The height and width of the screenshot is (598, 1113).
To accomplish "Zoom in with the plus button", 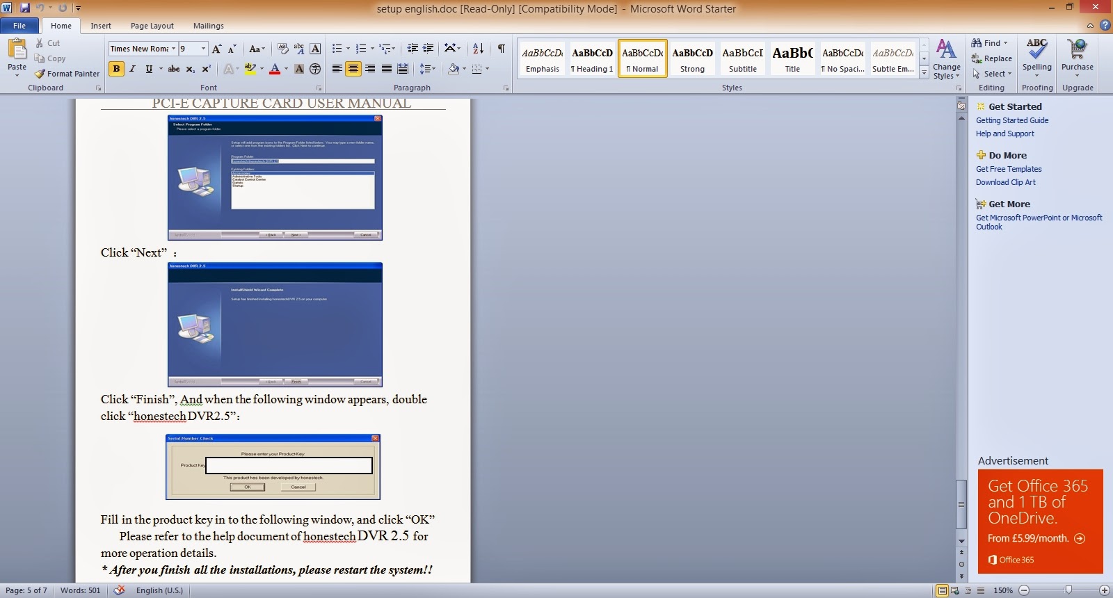I will pyautogui.click(x=1104, y=590).
